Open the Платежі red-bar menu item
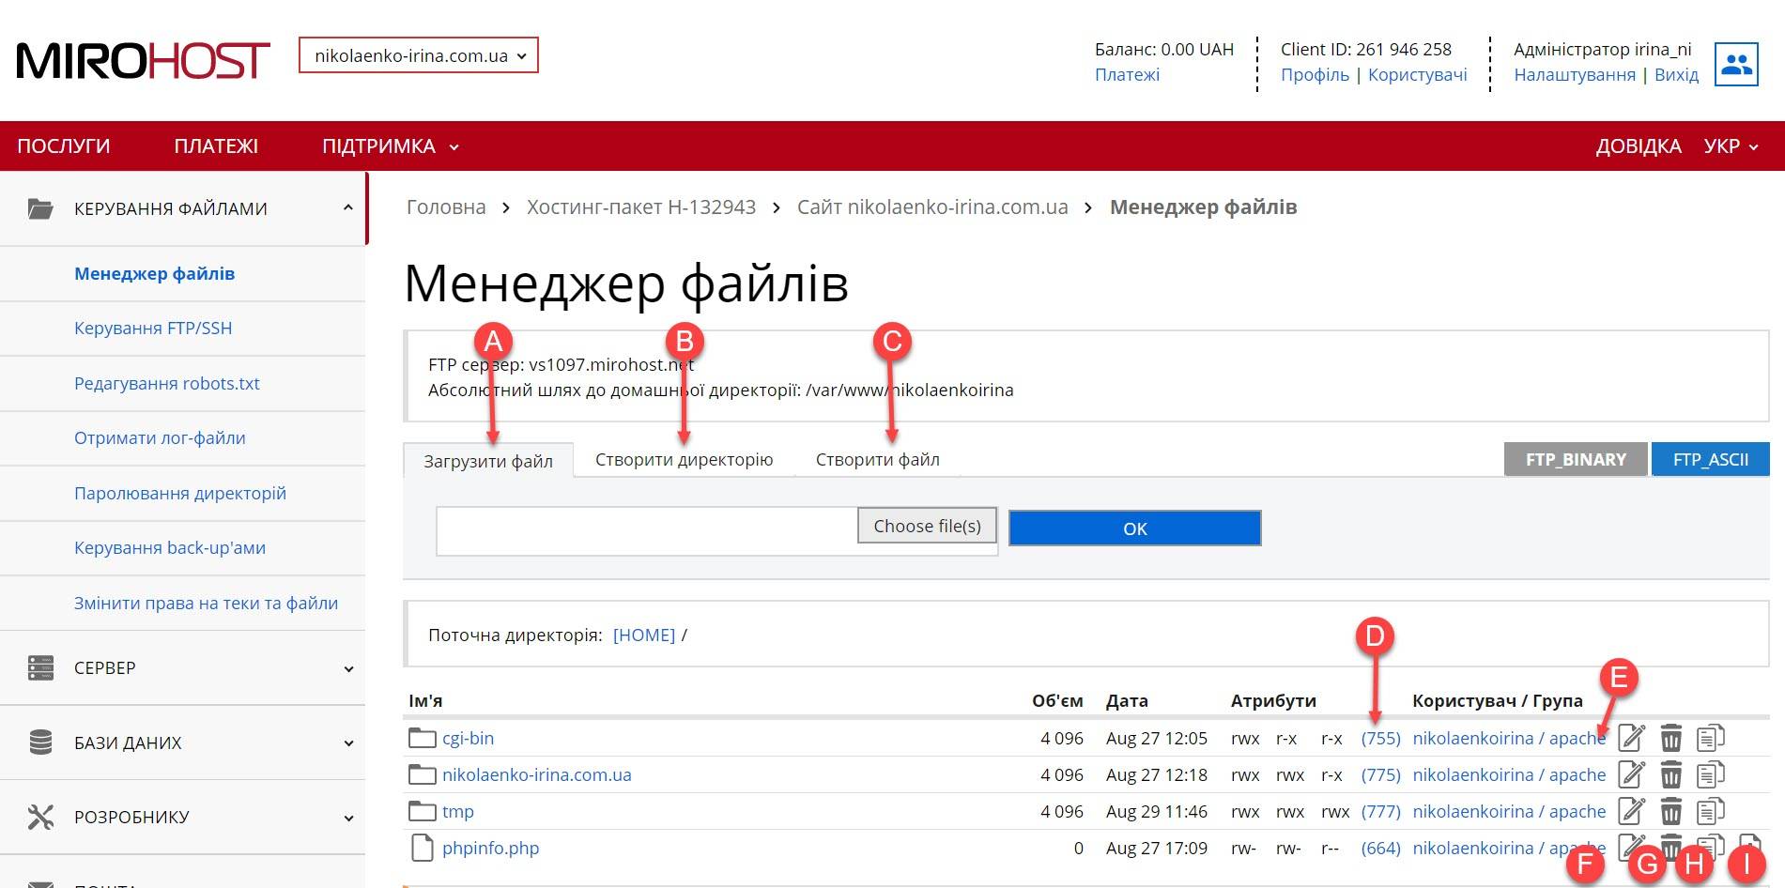This screenshot has width=1785, height=888. [216, 146]
